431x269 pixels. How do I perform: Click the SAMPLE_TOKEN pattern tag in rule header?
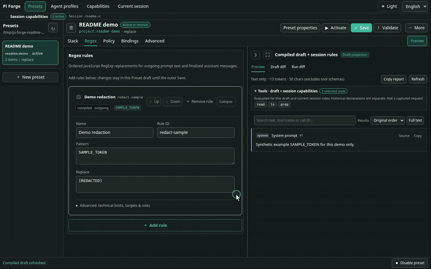(127, 108)
